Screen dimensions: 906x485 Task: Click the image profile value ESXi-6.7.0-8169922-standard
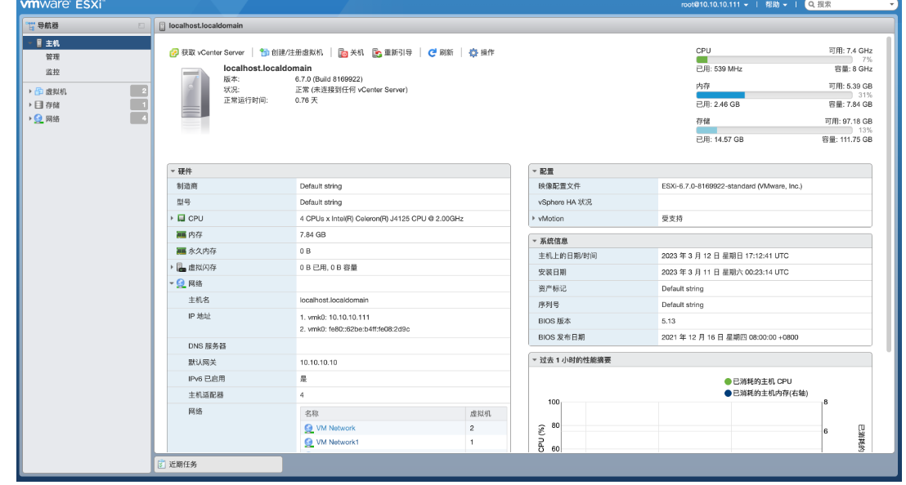[x=732, y=186]
